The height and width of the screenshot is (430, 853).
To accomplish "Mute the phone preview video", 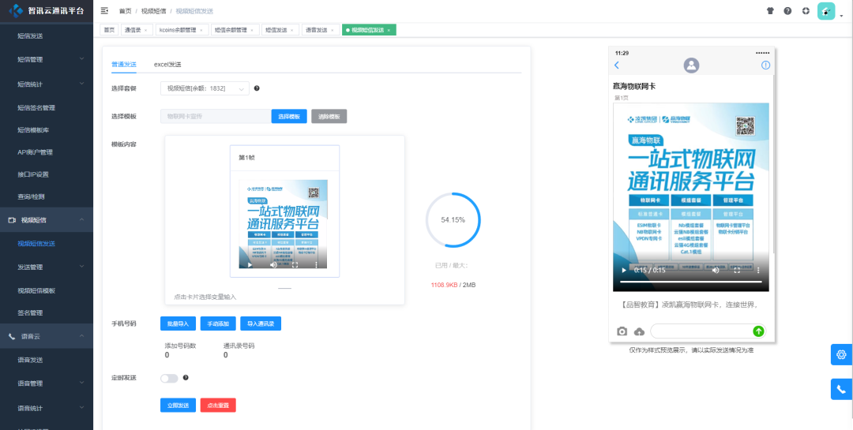I will point(716,270).
